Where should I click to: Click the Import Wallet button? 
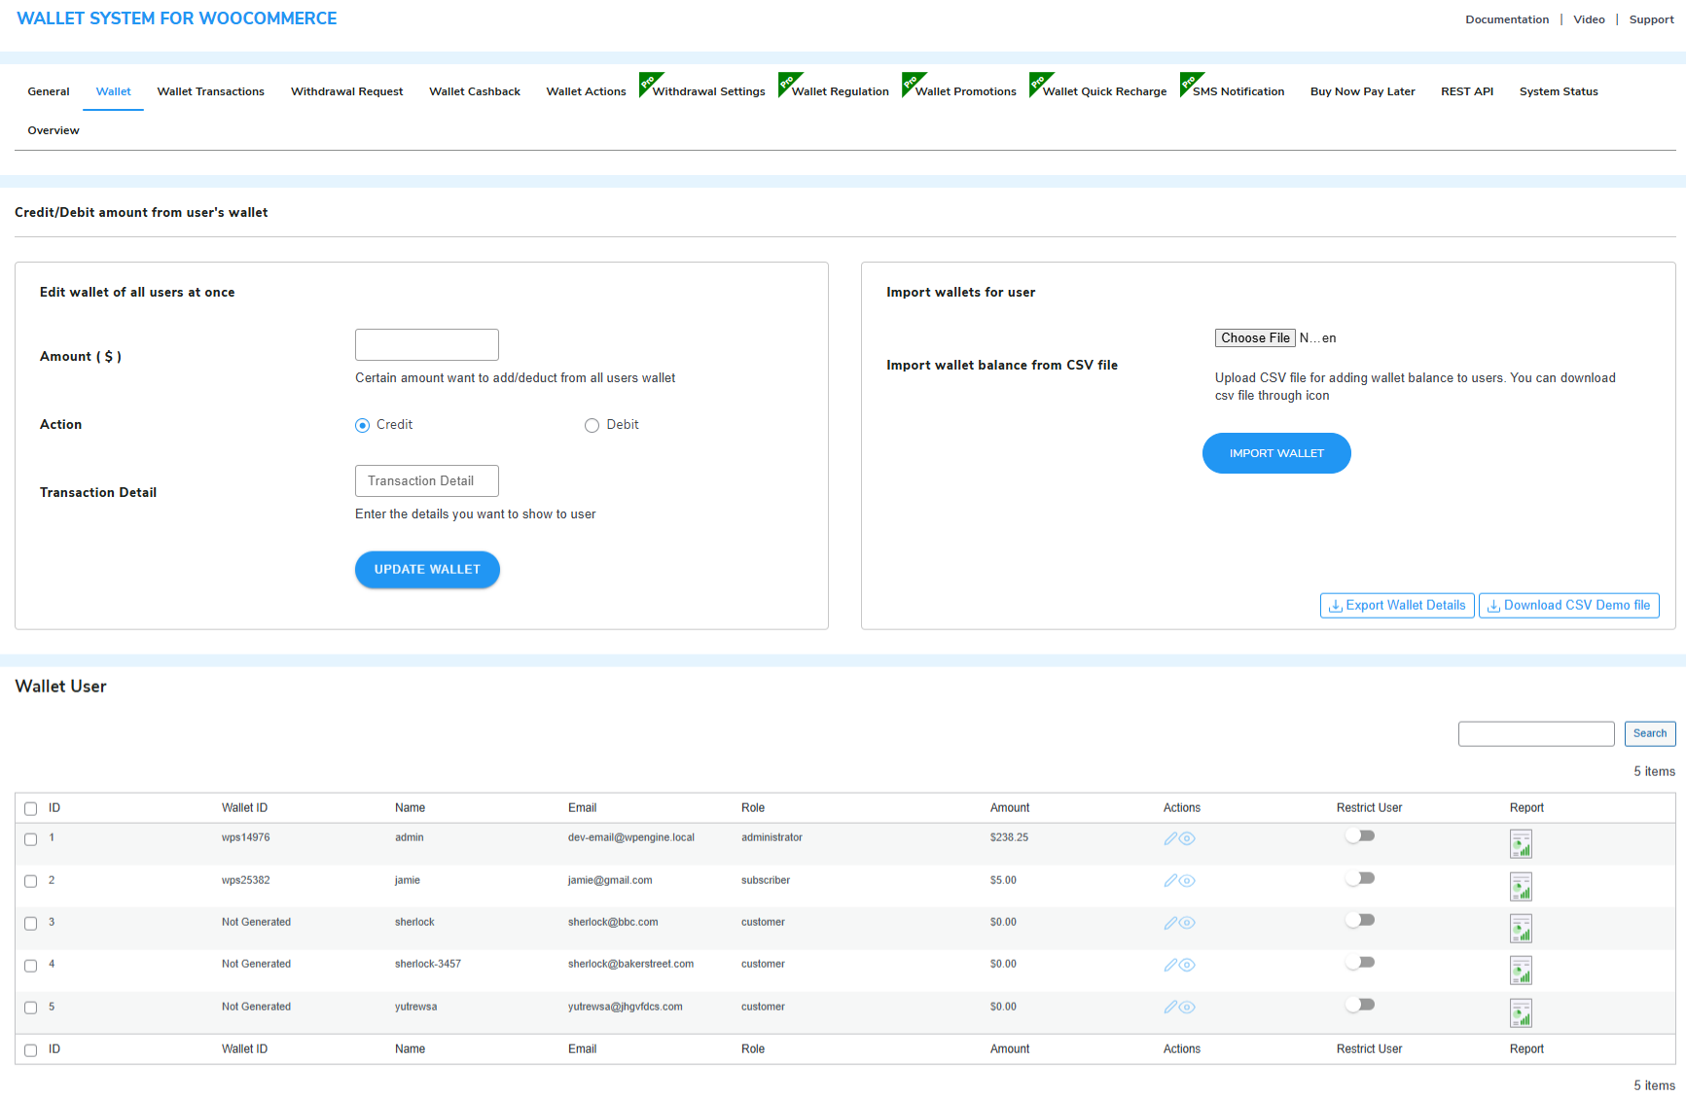click(1276, 453)
